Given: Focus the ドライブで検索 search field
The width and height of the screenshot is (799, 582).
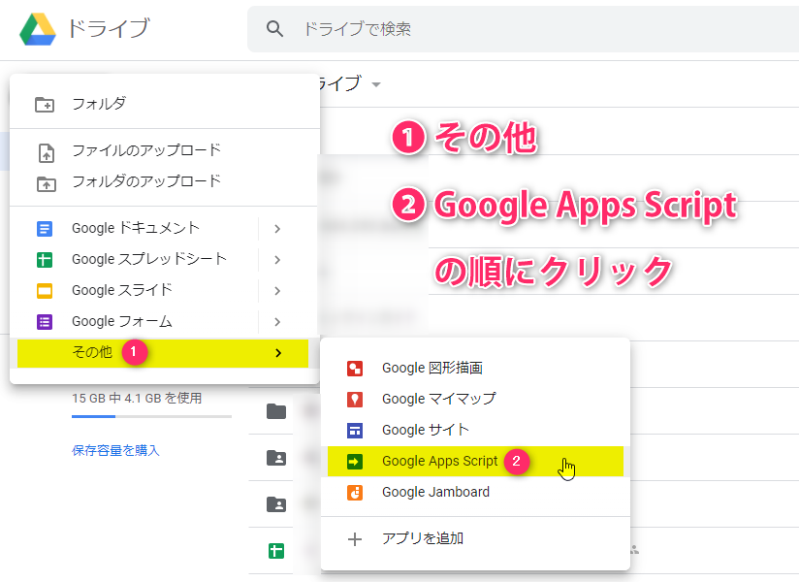Looking at the screenshot, I should pyautogui.click(x=523, y=29).
